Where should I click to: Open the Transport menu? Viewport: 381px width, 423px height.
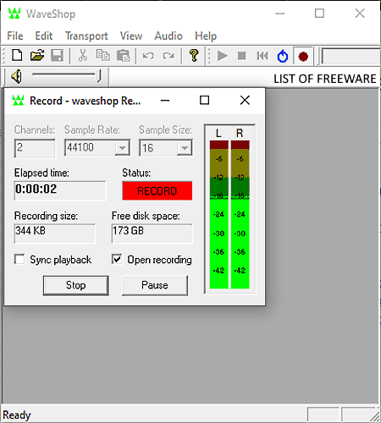[x=86, y=36]
